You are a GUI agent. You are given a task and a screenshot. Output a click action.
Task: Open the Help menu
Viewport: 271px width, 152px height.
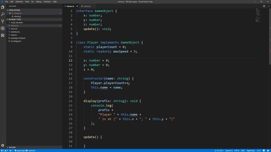pyautogui.click(x=55, y=2)
